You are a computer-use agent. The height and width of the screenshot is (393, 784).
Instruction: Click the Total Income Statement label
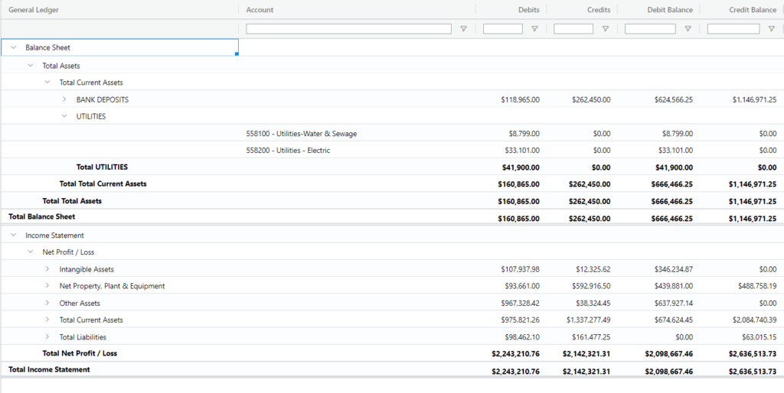click(x=50, y=369)
